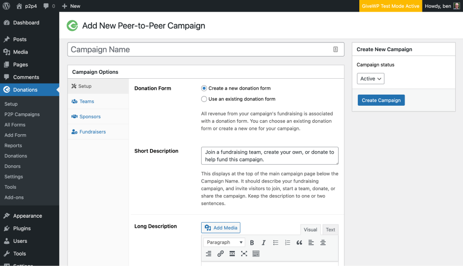Click the GiveWP logo beside the page title
Viewport: 463px width, 266px height.
click(x=72, y=26)
